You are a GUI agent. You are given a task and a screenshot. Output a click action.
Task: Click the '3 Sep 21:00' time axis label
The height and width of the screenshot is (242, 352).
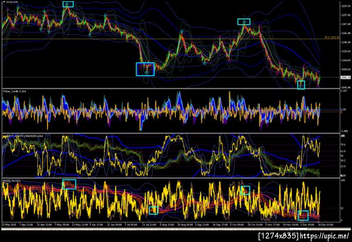tap(202, 224)
